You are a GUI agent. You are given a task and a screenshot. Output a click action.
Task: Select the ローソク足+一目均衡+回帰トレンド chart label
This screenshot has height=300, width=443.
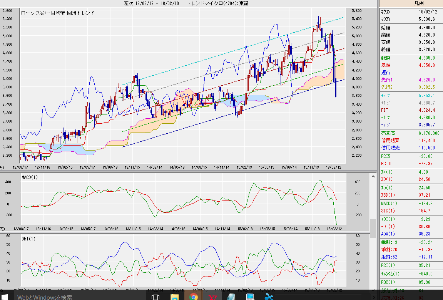[x=59, y=13]
